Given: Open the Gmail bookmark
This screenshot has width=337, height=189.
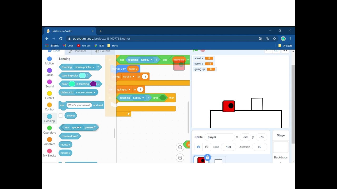Looking at the screenshot, I should [68, 46].
